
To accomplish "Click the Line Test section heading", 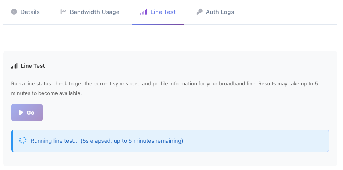I will pyautogui.click(x=33, y=66).
